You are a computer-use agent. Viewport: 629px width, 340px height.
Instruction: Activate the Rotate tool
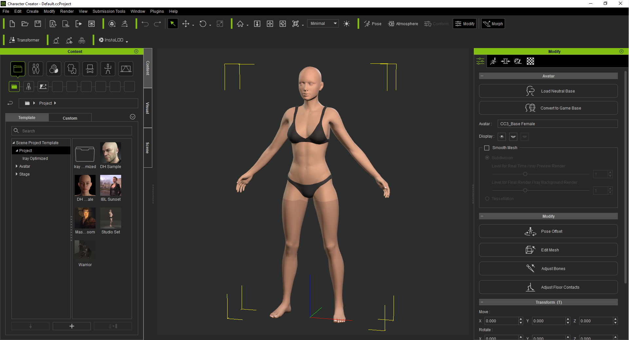[x=203, y=24]
